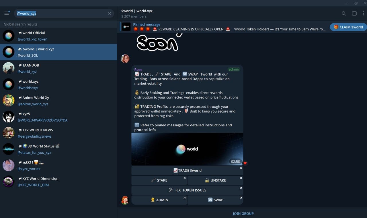Open the XYZ World Dimension channel result

pos(58,182)
